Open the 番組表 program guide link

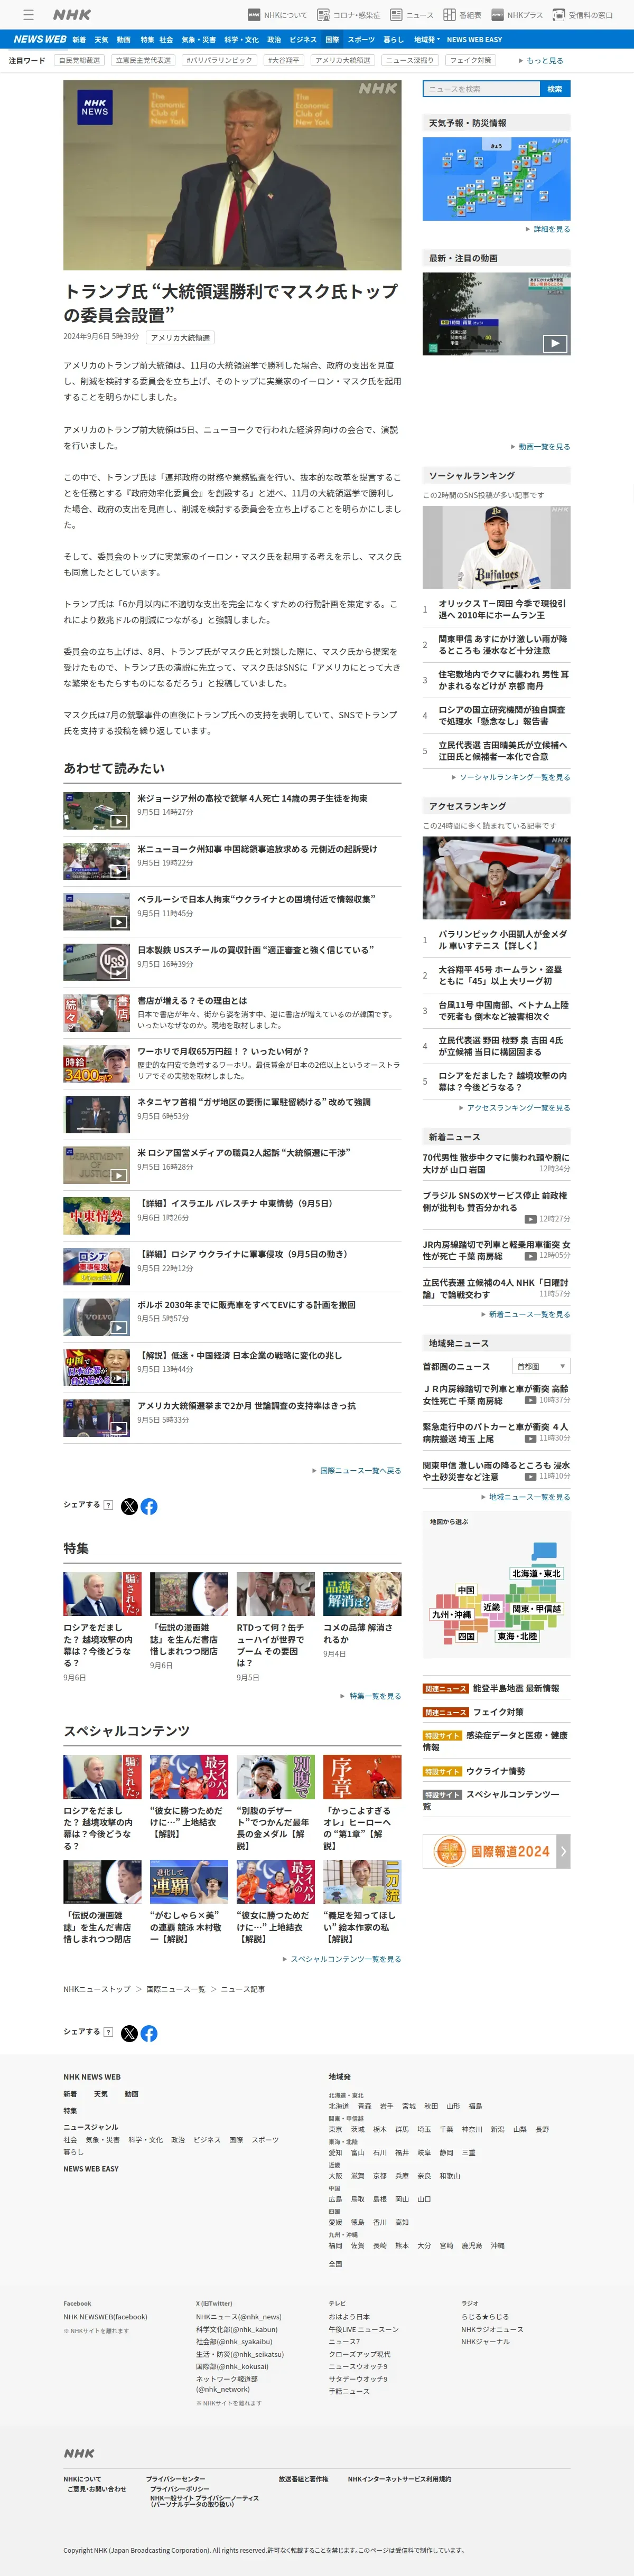(x=462, y=15)
